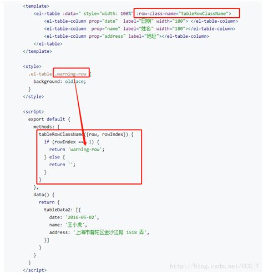Image resolution: width=263 pixels, height=273 pixels.
Task: Click the row-class-name attribute in red box
Action: click(184, 13)
